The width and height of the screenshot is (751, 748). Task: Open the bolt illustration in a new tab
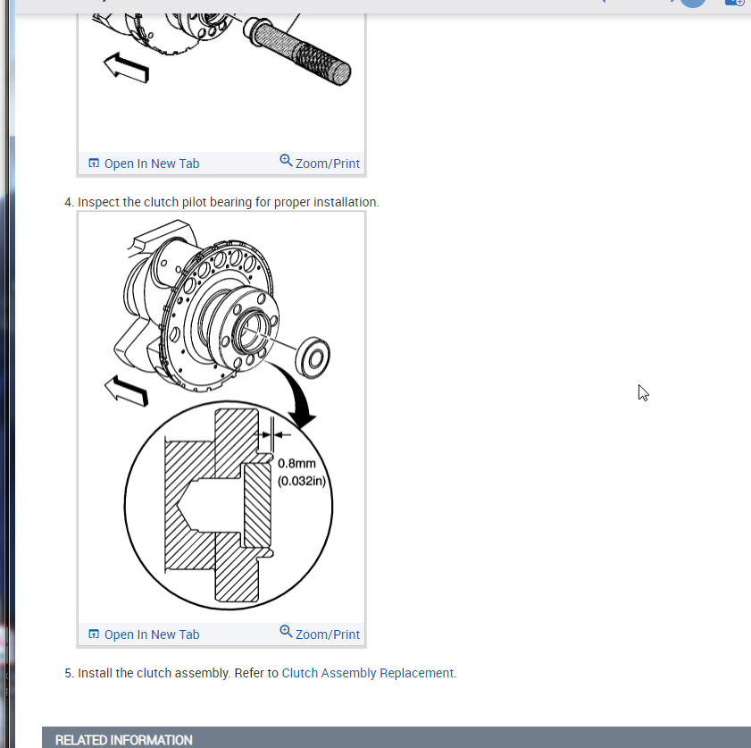(x=144, y=164)
